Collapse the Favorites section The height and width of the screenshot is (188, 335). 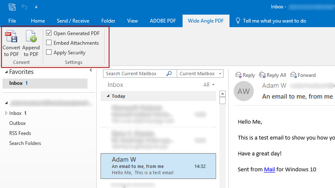coord(6,72)
